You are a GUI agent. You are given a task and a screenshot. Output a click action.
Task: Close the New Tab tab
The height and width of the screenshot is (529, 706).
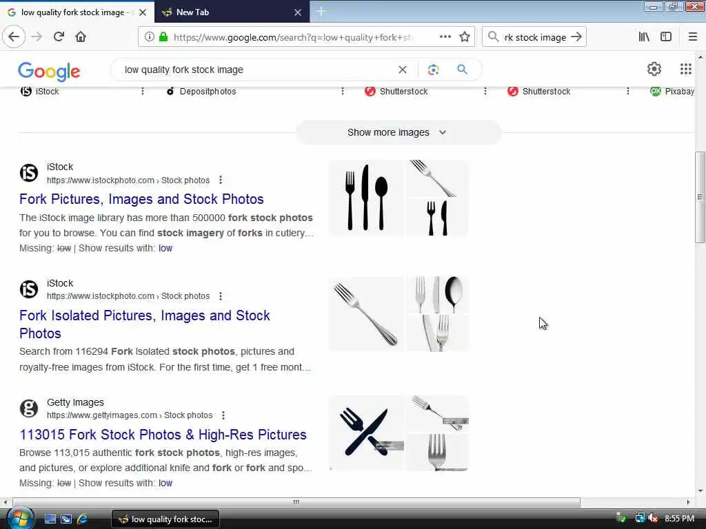pyautogui.click(x=298, y=12)
